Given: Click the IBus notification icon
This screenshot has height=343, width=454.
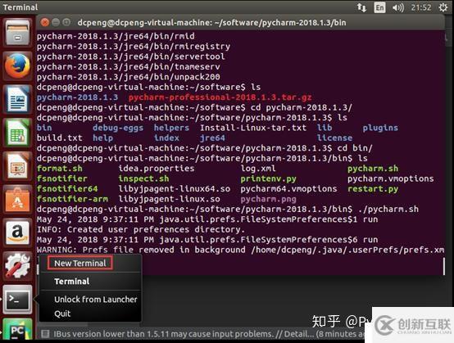Looking at the screenshot, I should pos(45,334).
